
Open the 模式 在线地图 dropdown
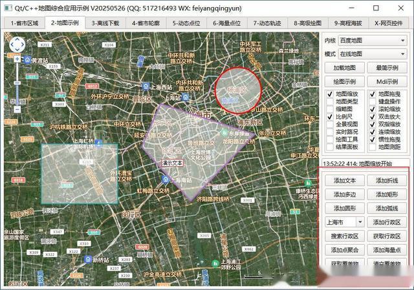click(373, 54)
